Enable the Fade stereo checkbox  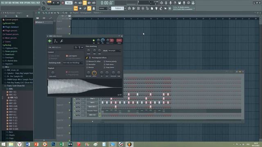(x=105, y=65)
